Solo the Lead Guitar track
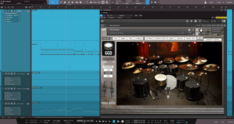 coord(9,74)
